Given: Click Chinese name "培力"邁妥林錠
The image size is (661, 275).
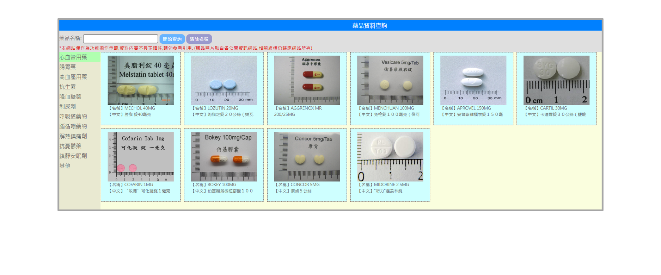Looking at the screenshot, I should (x=380, y=191).
